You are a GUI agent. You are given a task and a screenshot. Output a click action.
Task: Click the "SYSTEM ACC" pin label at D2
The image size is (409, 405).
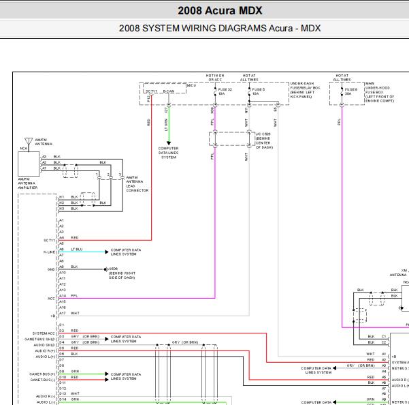click(x=44, y=333)
